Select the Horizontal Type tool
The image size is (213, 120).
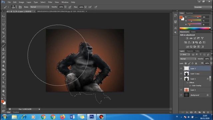pyautogui.click(x=3, y=78)
